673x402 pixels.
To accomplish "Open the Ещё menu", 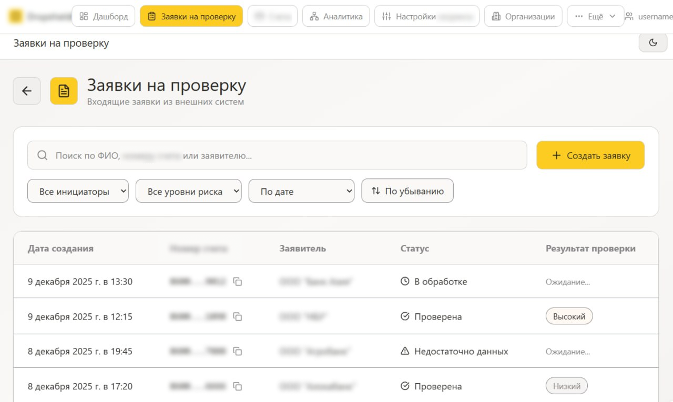I will [595, 16].
